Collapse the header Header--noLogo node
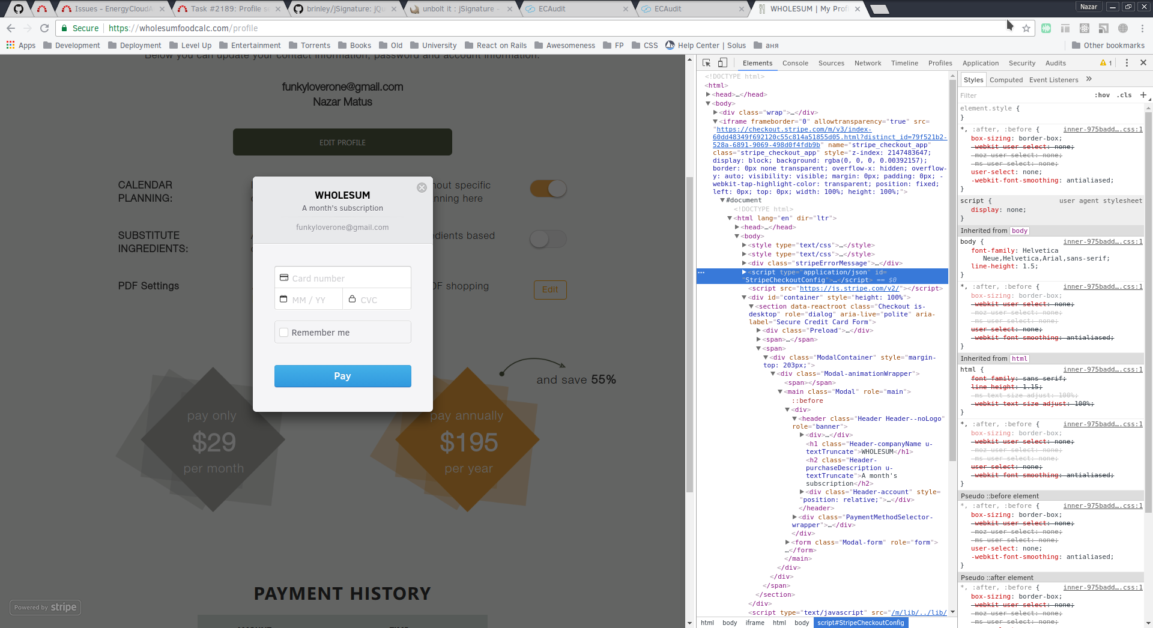This screenshot has width=1153, height=628. click(x=794, y=418)
